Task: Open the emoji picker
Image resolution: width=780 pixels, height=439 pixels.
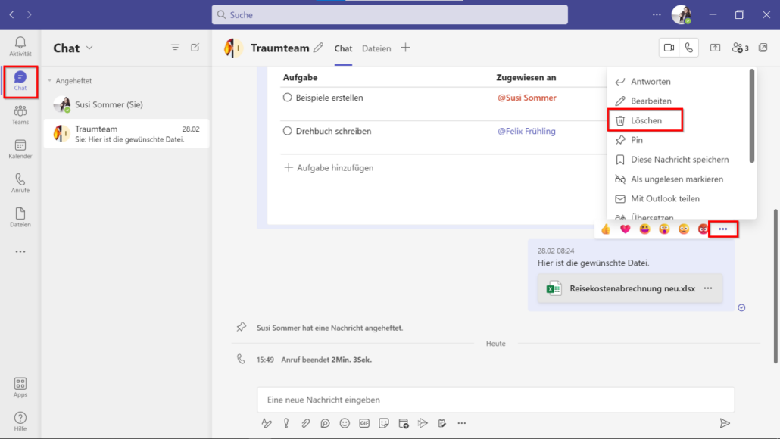Action: (345, 423)
